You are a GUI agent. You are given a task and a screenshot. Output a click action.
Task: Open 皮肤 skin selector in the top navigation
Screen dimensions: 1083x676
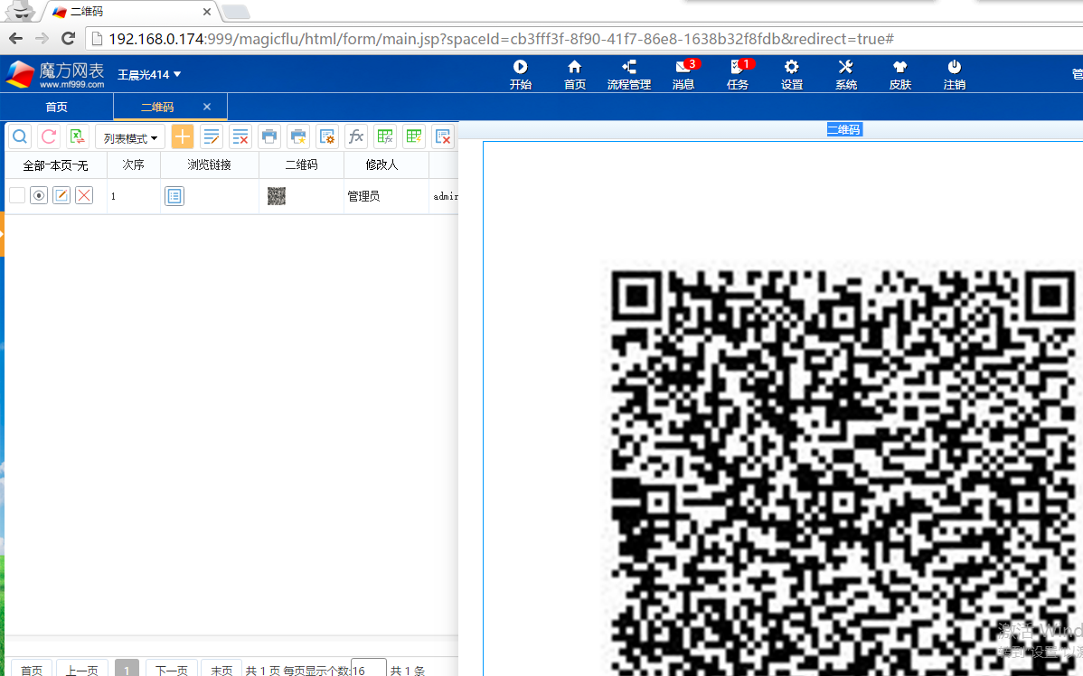[x=900, y=75]
